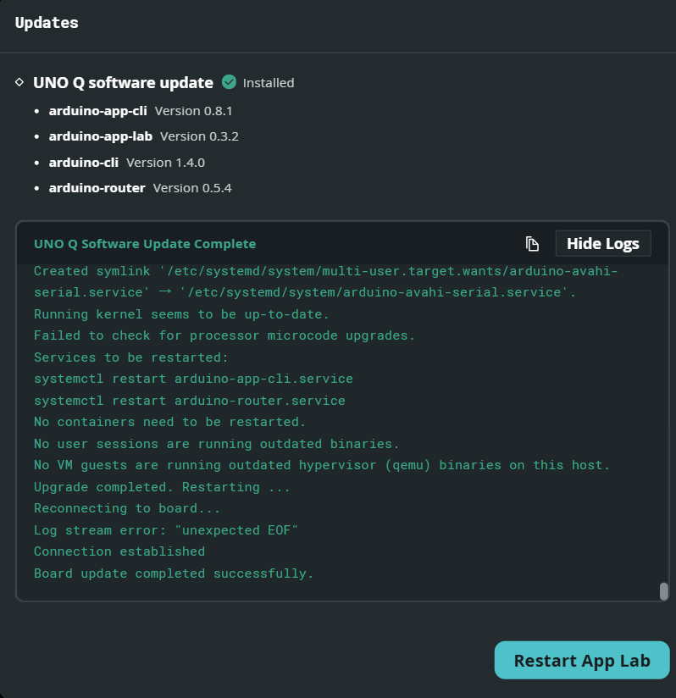Image resolution: width=676 pixels, height=698 pixels.
Task: Hide the update logs
Action: click(602, 243)
